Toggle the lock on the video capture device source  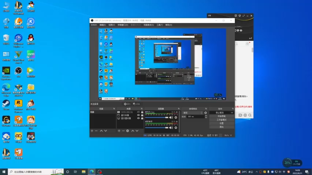(142, 112)
